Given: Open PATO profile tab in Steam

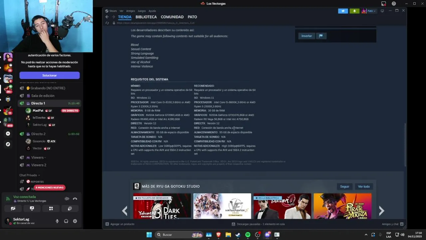Looking at the screenshot, I should 192,17.
